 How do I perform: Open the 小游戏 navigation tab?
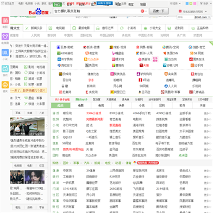(x=130, y=28)
